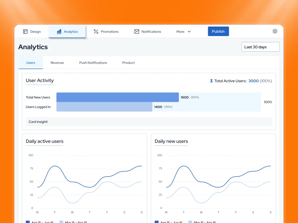Click the Total Active Users person icon
Screen dimensions: 298x223
tap(211, 81)
